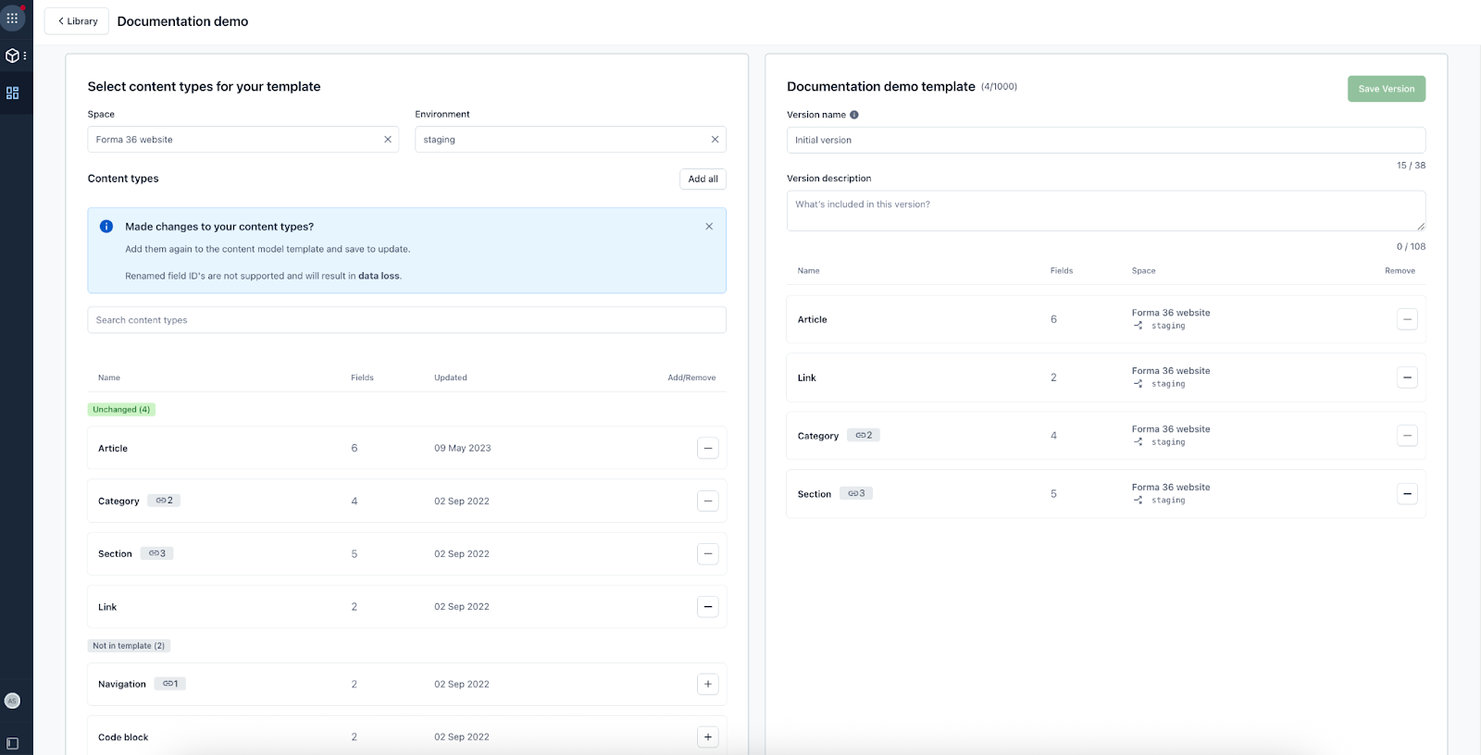Open the user avatar in sidebar

(12, 701)
